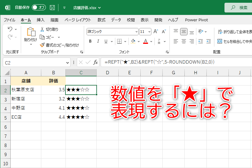The height and width of the screenshot is (168, 252).
Task: Switch to the 描画 tab
Action: (54, 20)
